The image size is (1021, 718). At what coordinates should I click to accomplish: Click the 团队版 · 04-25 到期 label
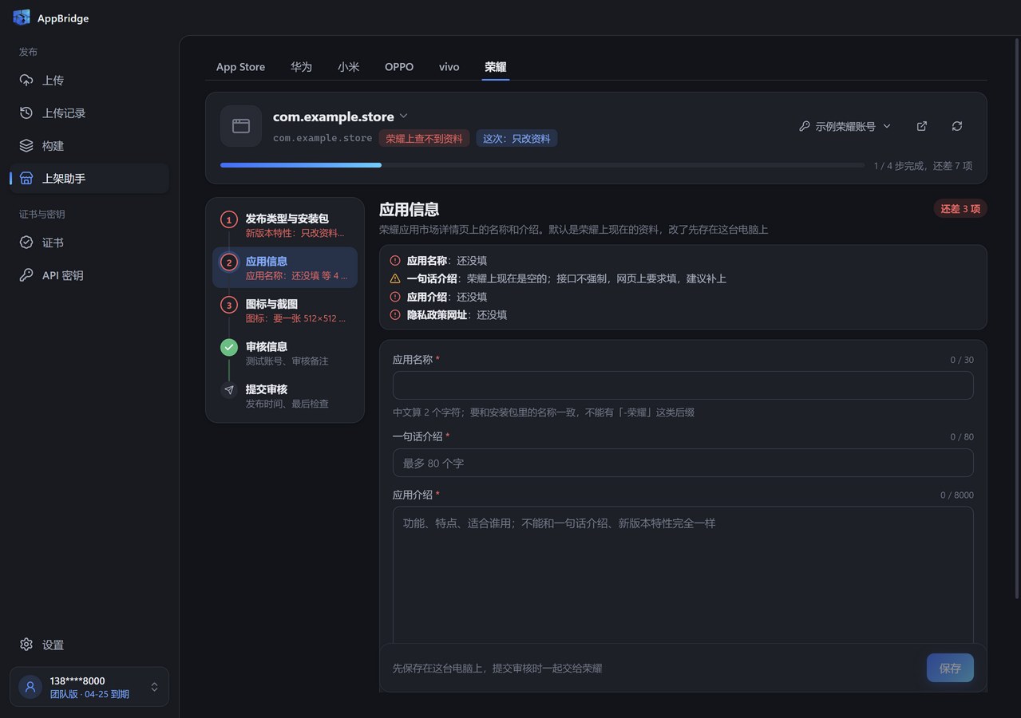pos(89,694)
